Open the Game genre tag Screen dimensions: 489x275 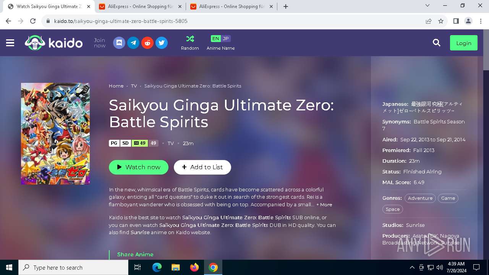448,198
